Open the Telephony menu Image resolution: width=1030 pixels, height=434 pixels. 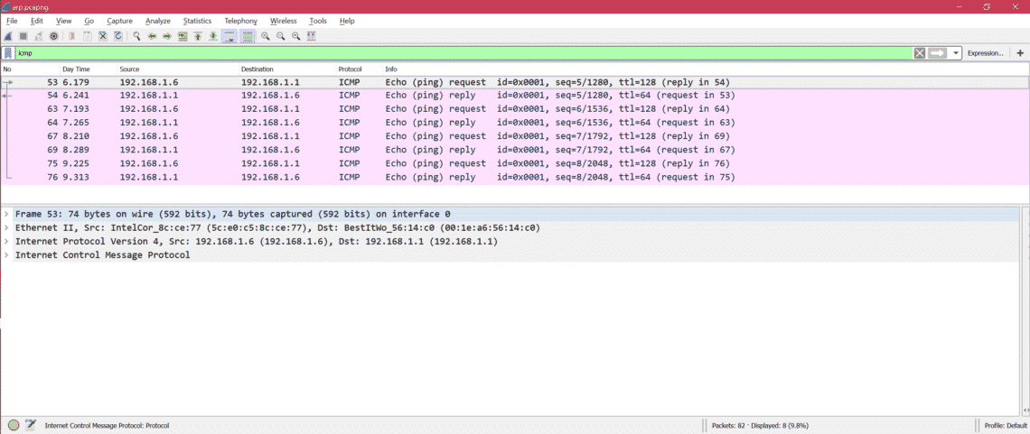tap(240, 21)
